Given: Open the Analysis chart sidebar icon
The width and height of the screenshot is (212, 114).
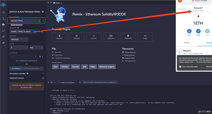Looking at the screenshot, I should [x=3, y=31].
